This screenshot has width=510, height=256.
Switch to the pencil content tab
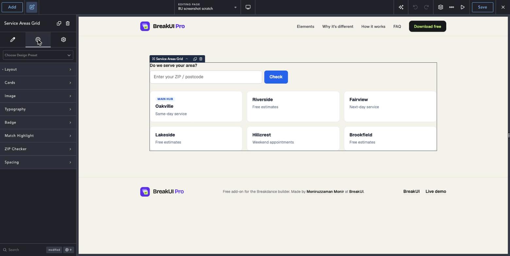pos(13,40)
